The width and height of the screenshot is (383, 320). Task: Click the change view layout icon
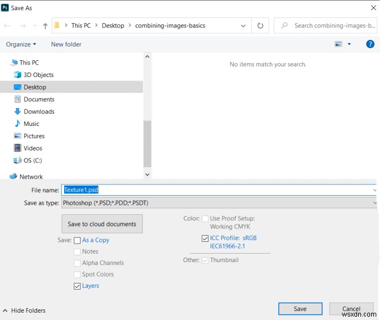tap(339, 44)
